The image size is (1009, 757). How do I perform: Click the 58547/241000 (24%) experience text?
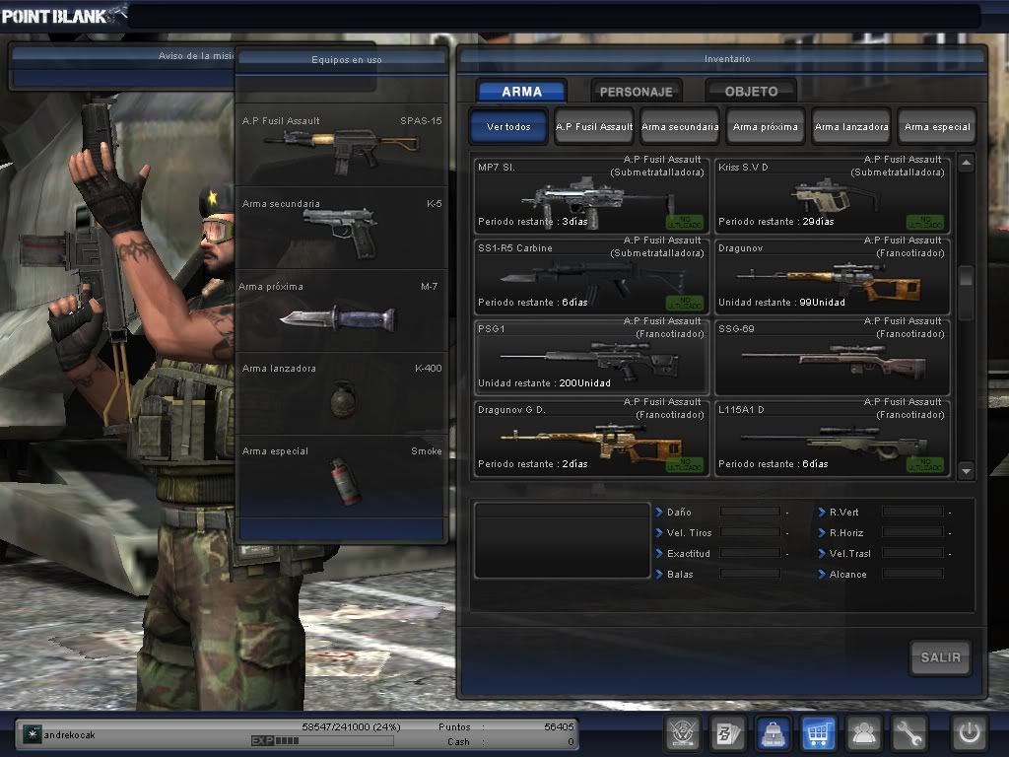coord(352,726)
